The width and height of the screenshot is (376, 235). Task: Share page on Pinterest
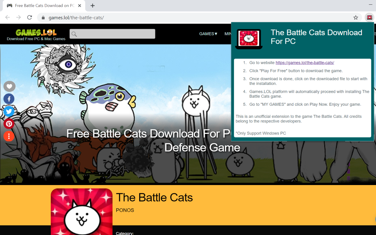9,124
